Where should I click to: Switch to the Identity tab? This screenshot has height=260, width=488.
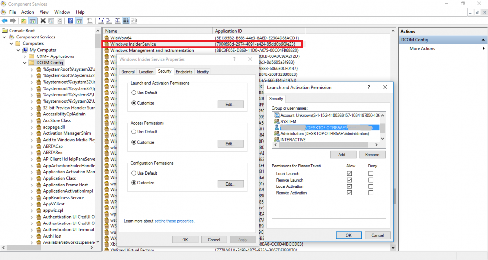(x=203, y=72)
